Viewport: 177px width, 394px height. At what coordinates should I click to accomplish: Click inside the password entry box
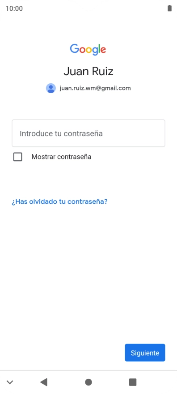point(88,133)
